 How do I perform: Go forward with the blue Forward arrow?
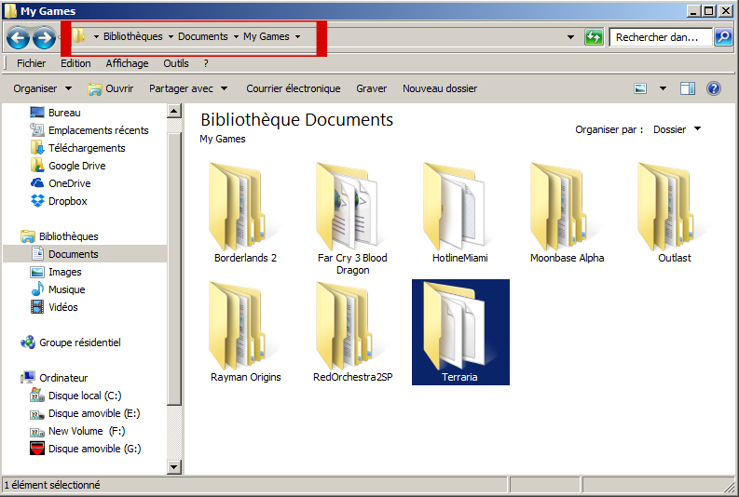[x=45, y=37]
